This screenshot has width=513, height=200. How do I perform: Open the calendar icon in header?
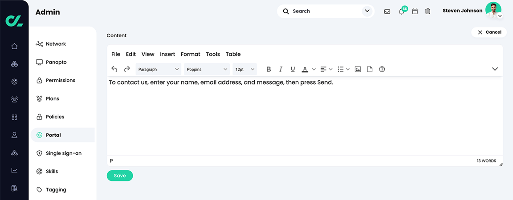click(x=415, y=12)
